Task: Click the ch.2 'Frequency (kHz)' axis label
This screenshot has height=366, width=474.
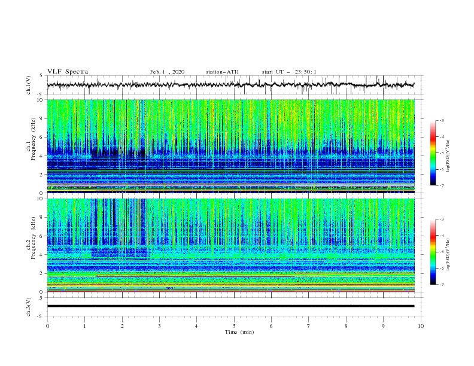Action: point(34,237)
